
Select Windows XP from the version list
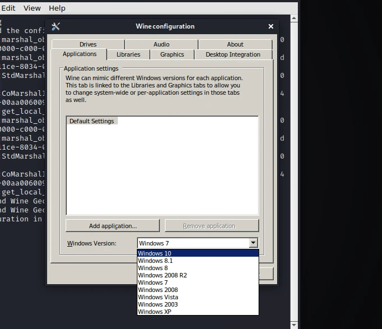tap(155, 312)
